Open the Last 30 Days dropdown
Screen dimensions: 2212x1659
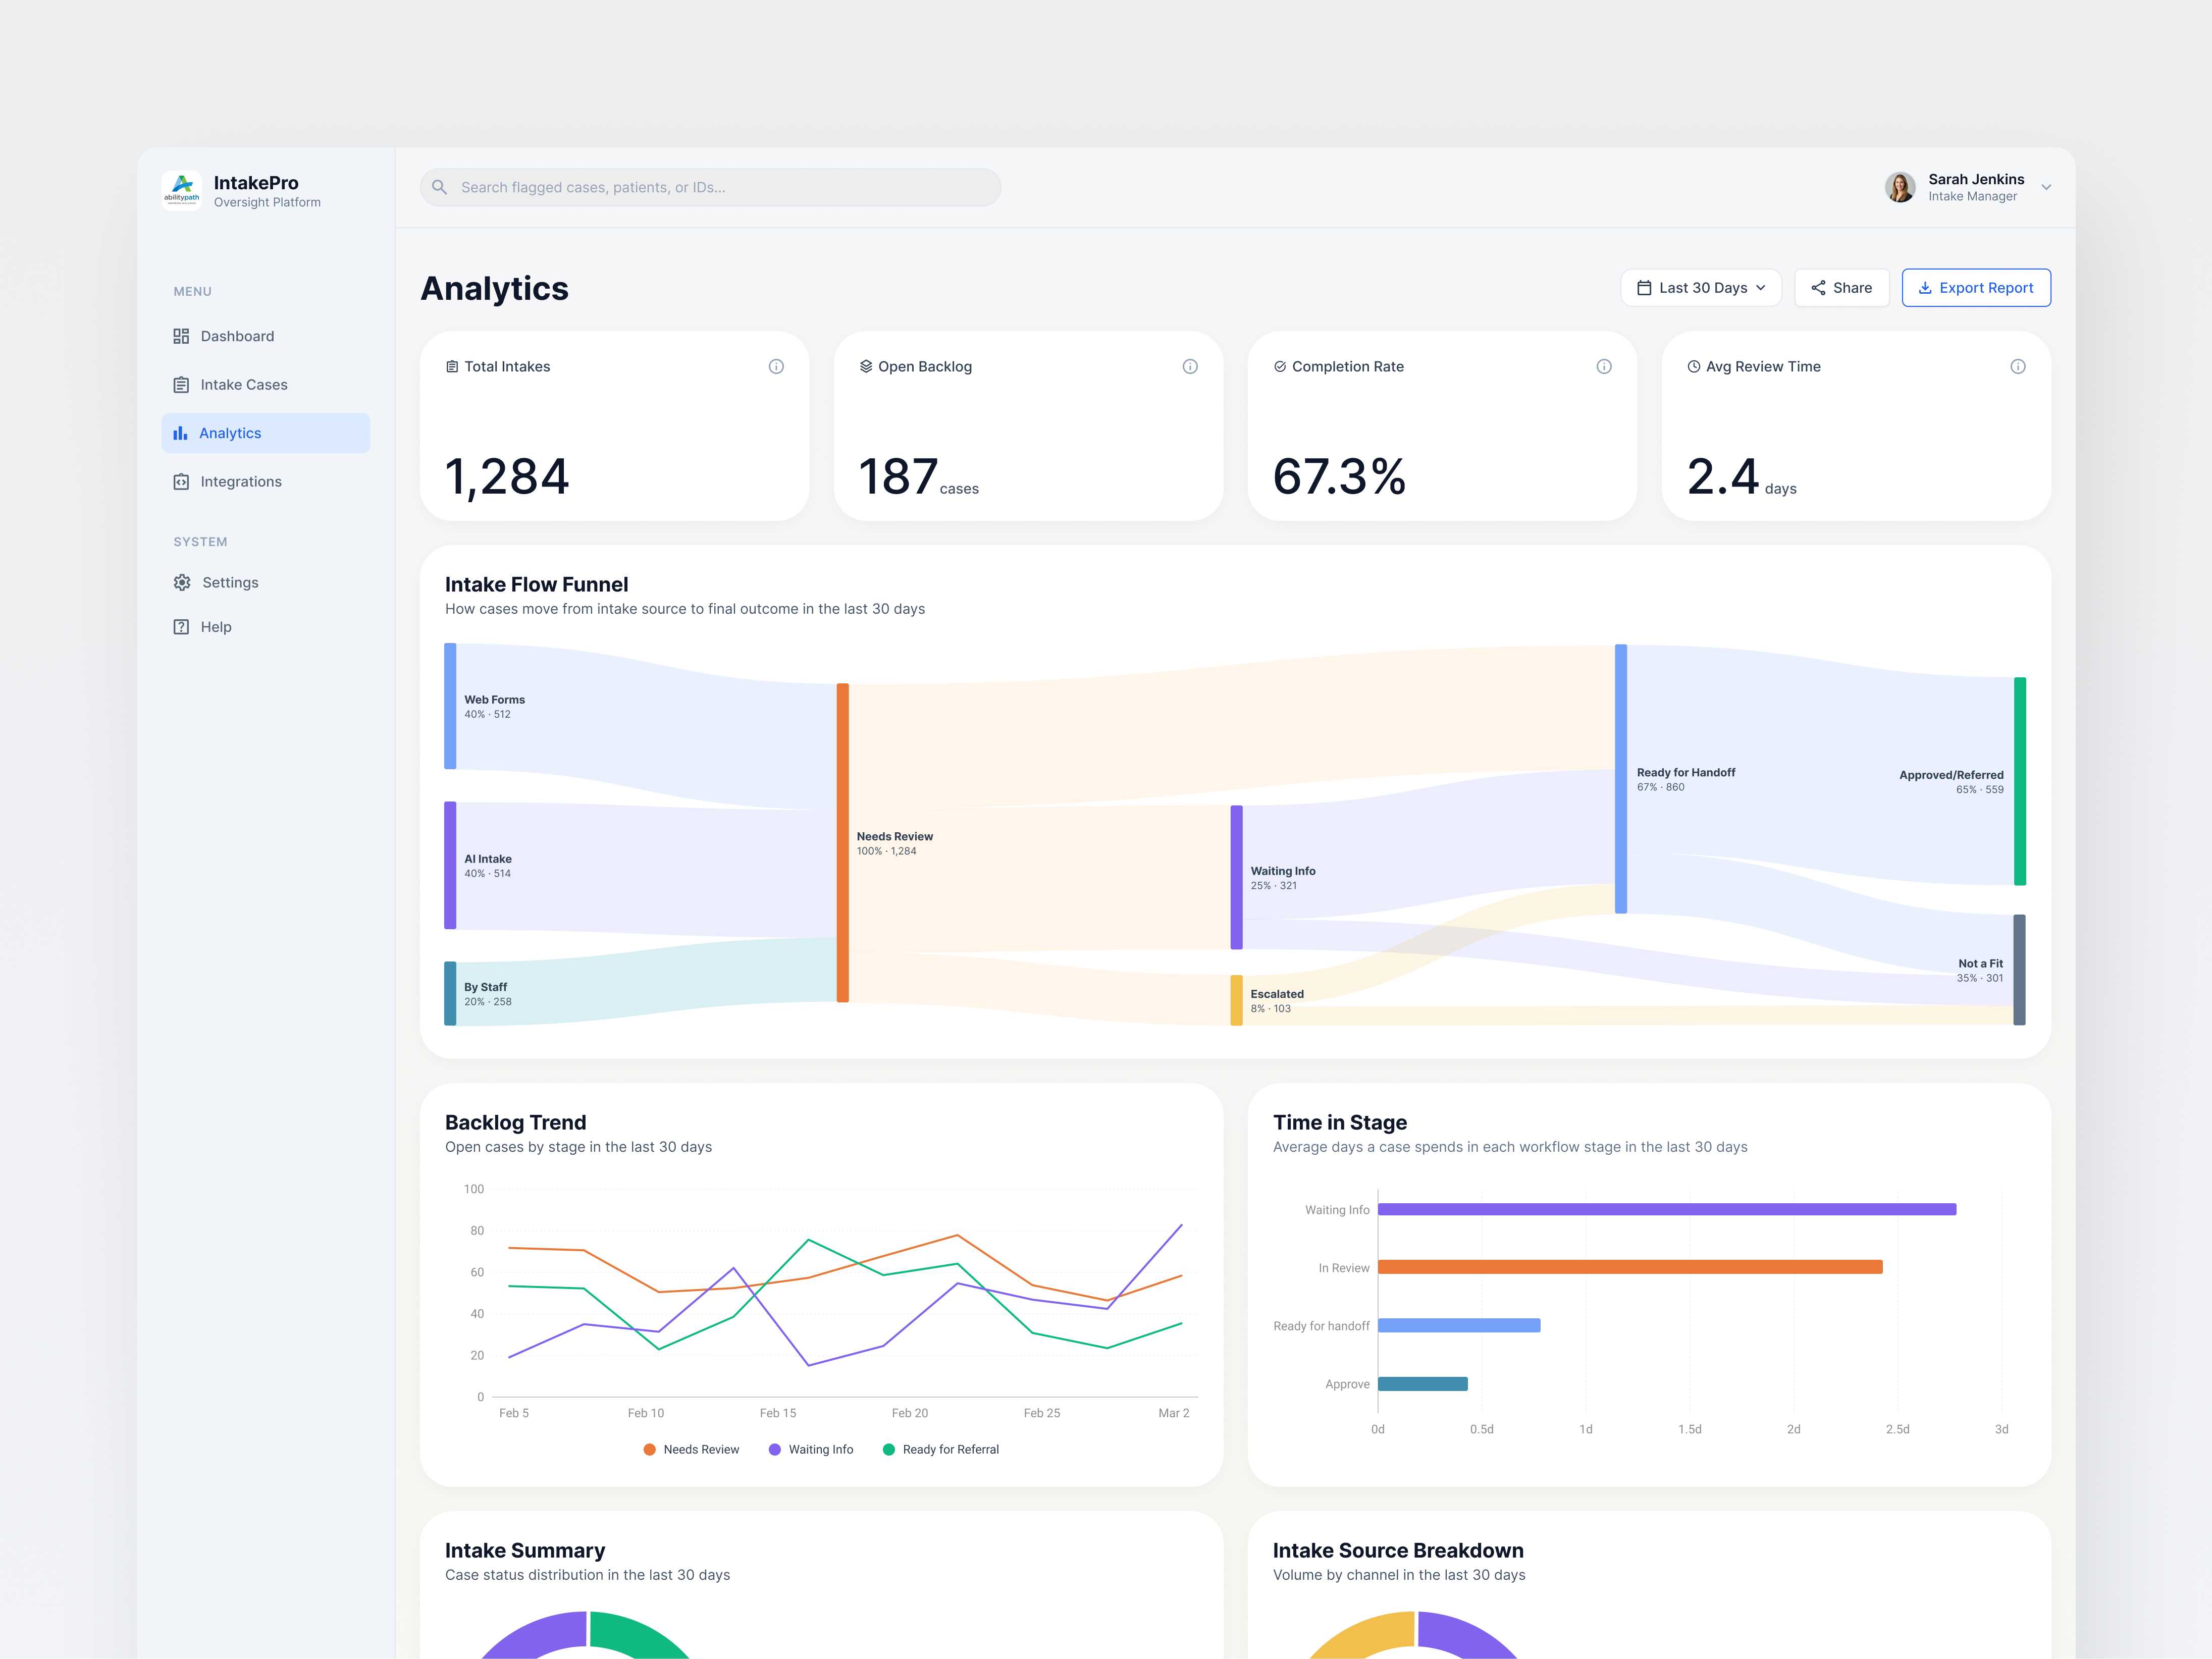1701,288
